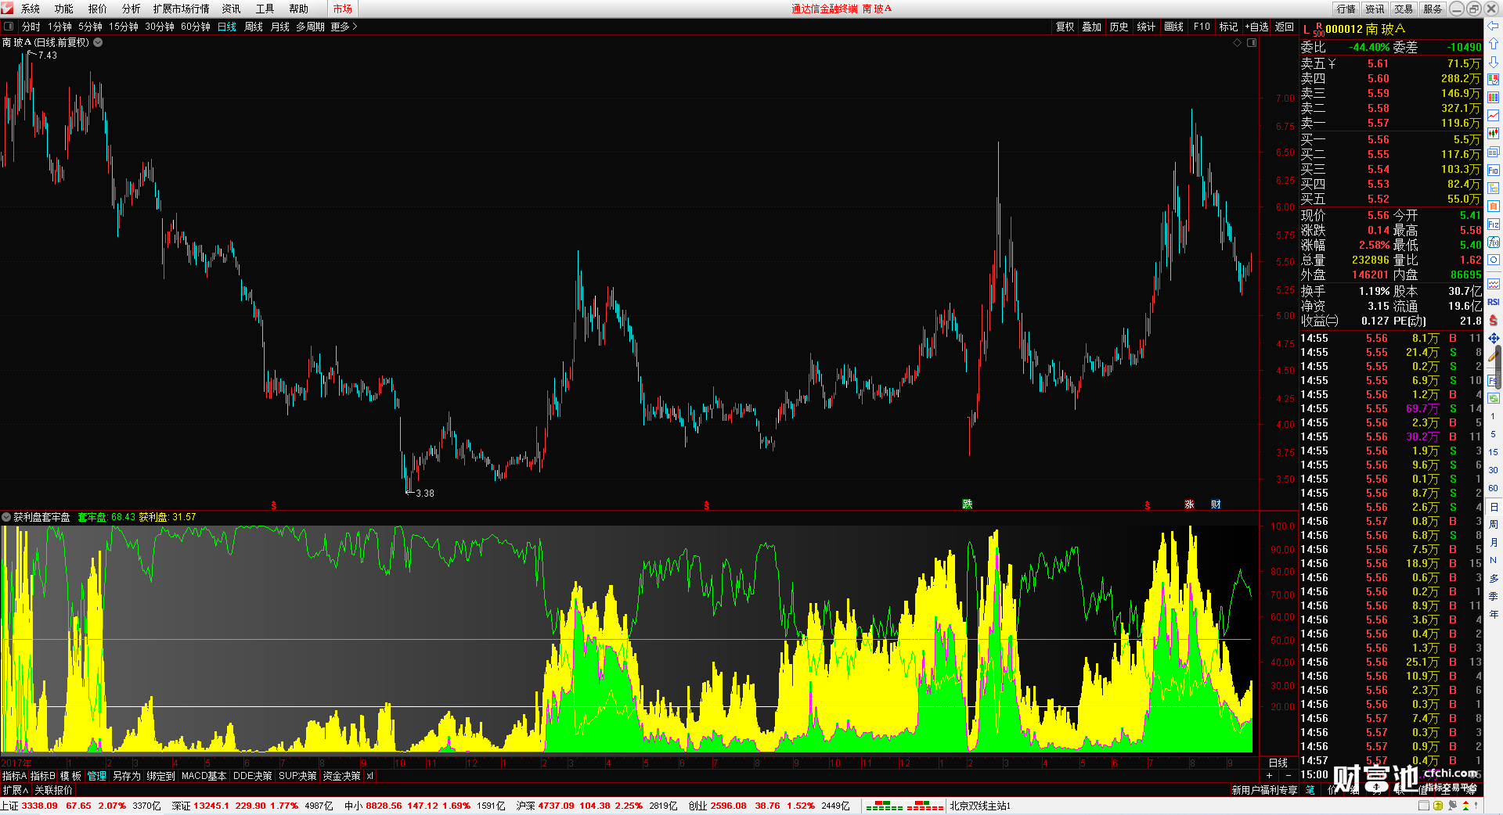Expand the 更多 period options

(344, 27)
